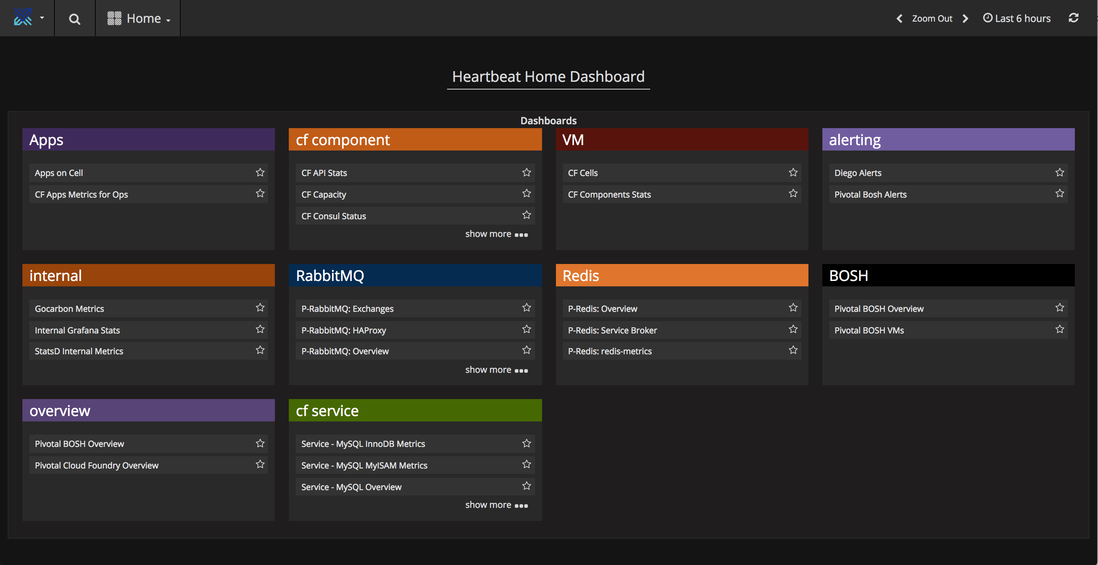This screenshot has width=1098, height=565.
Task: Star the Pivotal Bosh Alerts dashboard
Action: click(1060, 193)
